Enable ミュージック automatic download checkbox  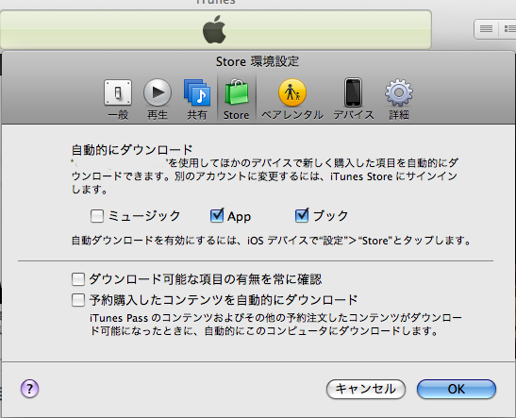97,216
